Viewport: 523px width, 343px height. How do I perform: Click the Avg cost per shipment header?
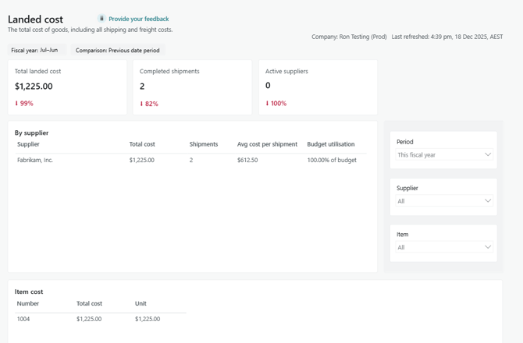(267, 144)
